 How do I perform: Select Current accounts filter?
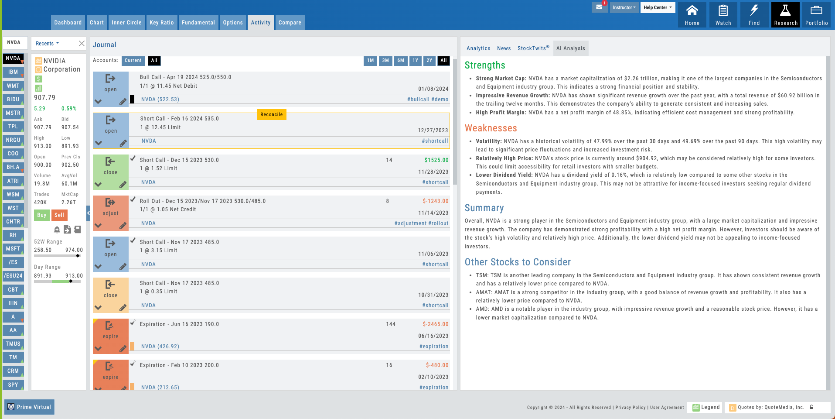click(133, 61)
